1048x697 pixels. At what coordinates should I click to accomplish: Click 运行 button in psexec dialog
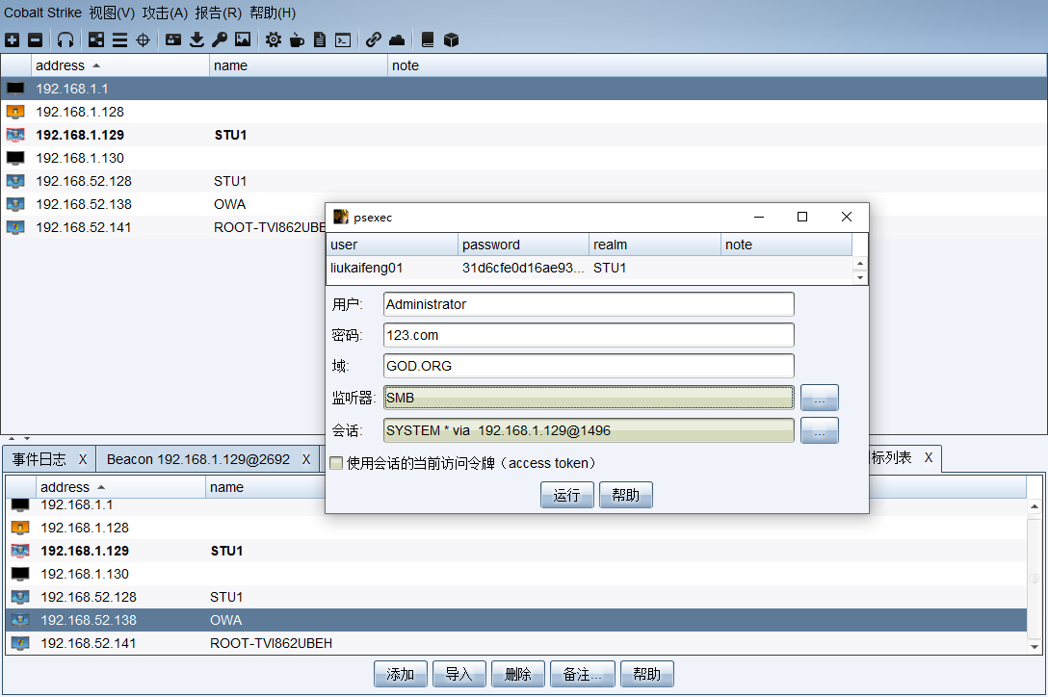pos(566,495)
